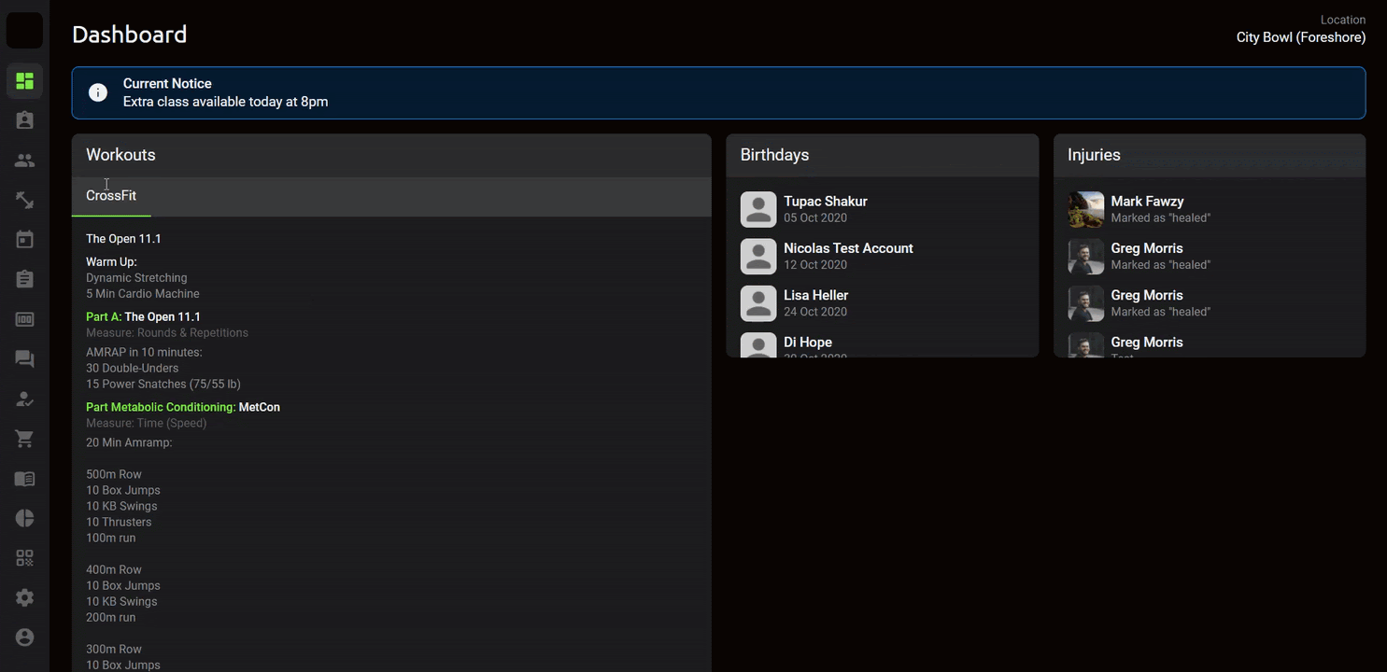Image resolution: width=1387 pixels, height=672 pixels.
Task: Click 'Extra class available today at 8pm' text
Action: 225,102
